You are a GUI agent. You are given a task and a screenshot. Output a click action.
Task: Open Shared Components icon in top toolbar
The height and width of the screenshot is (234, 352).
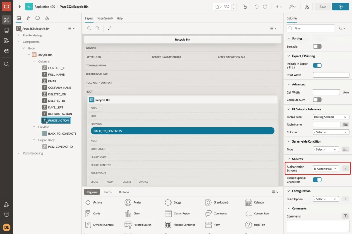(307, 7)
